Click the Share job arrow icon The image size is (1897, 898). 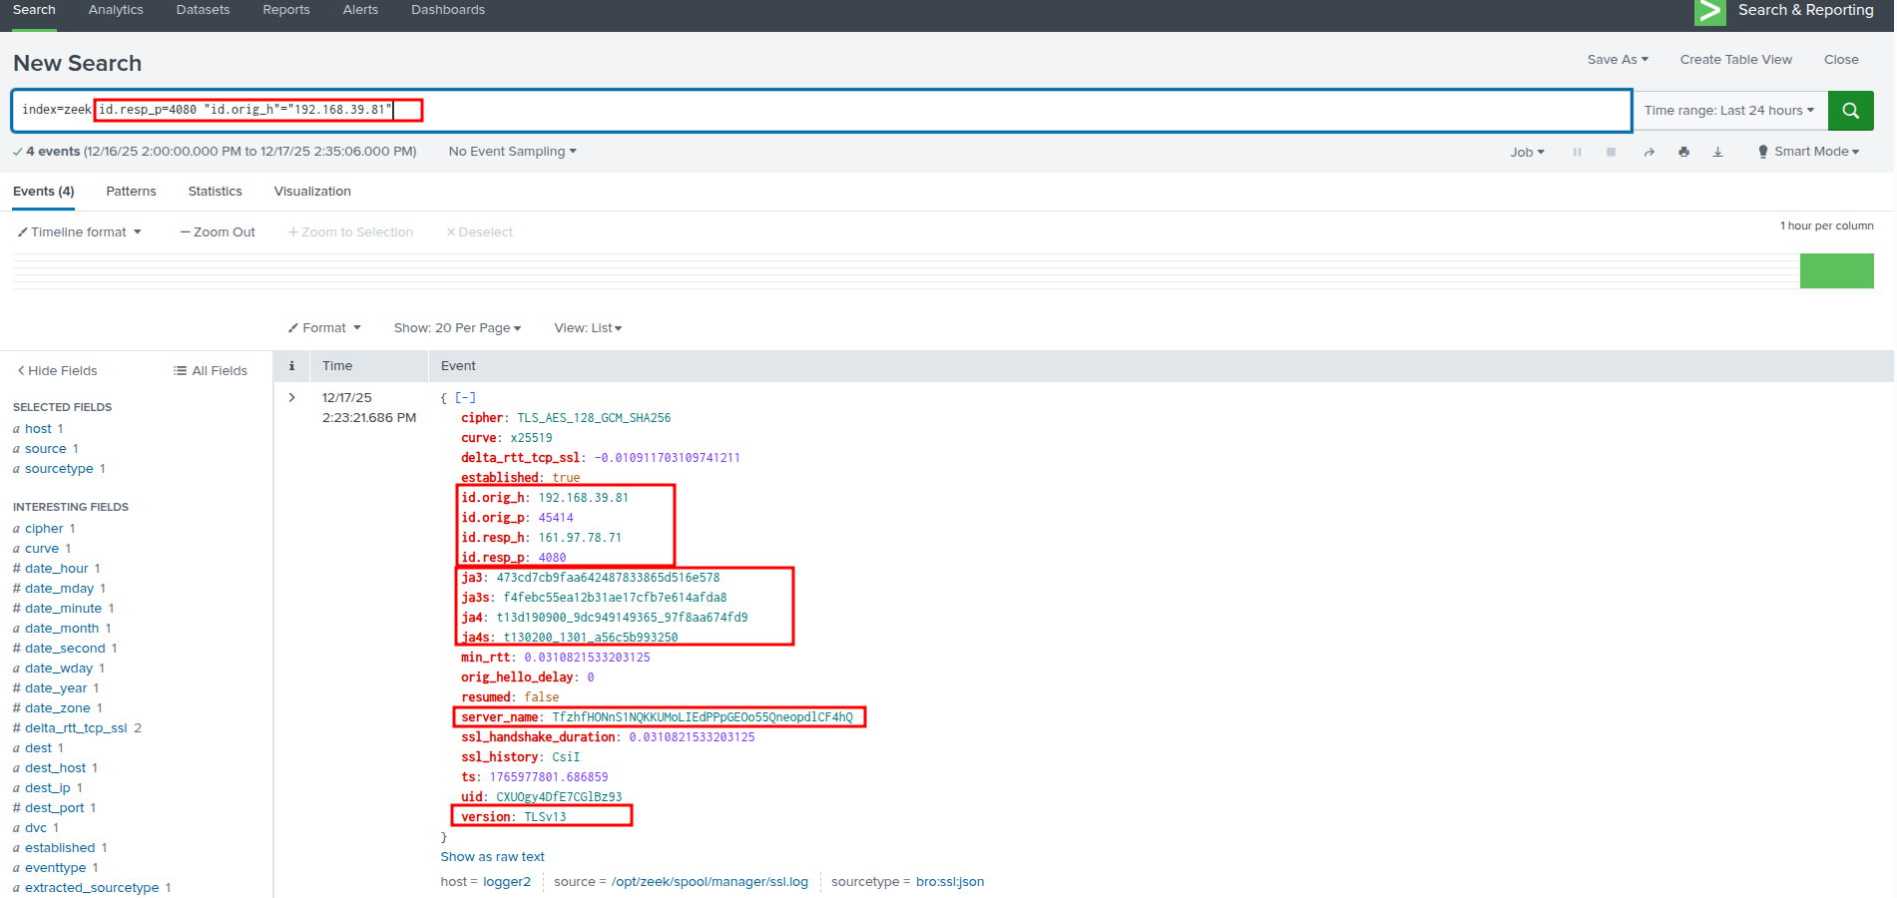tap(1649, 152)
